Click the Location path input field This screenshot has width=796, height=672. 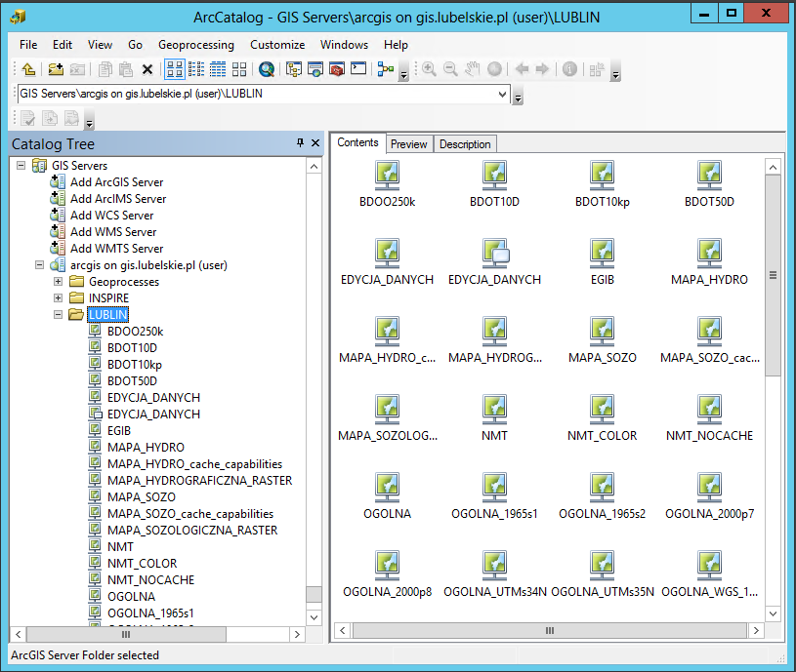pyautogui.click(x=256, y=94)
